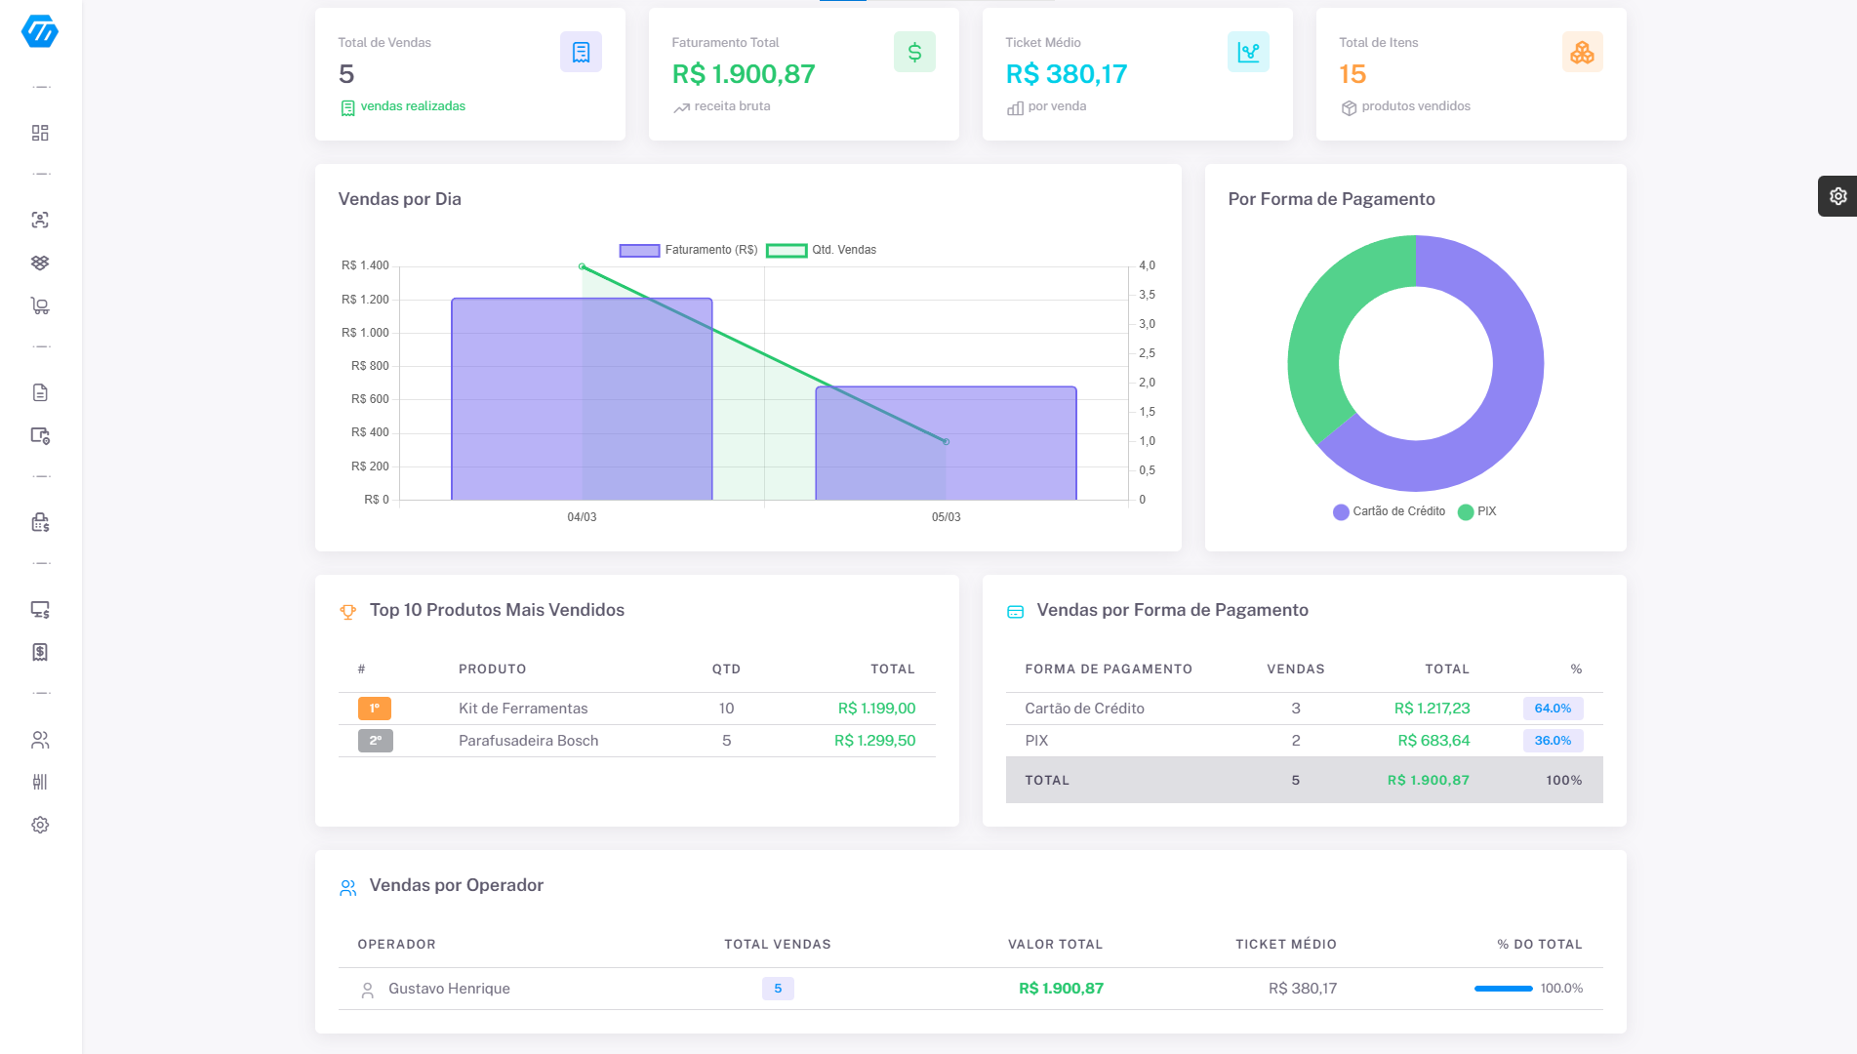Click the vendas realizadas link
This screenshot has height=1054, width=1857.
[413, 106]
